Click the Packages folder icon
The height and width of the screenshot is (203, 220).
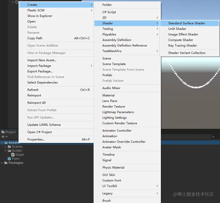tap(6, 163)
